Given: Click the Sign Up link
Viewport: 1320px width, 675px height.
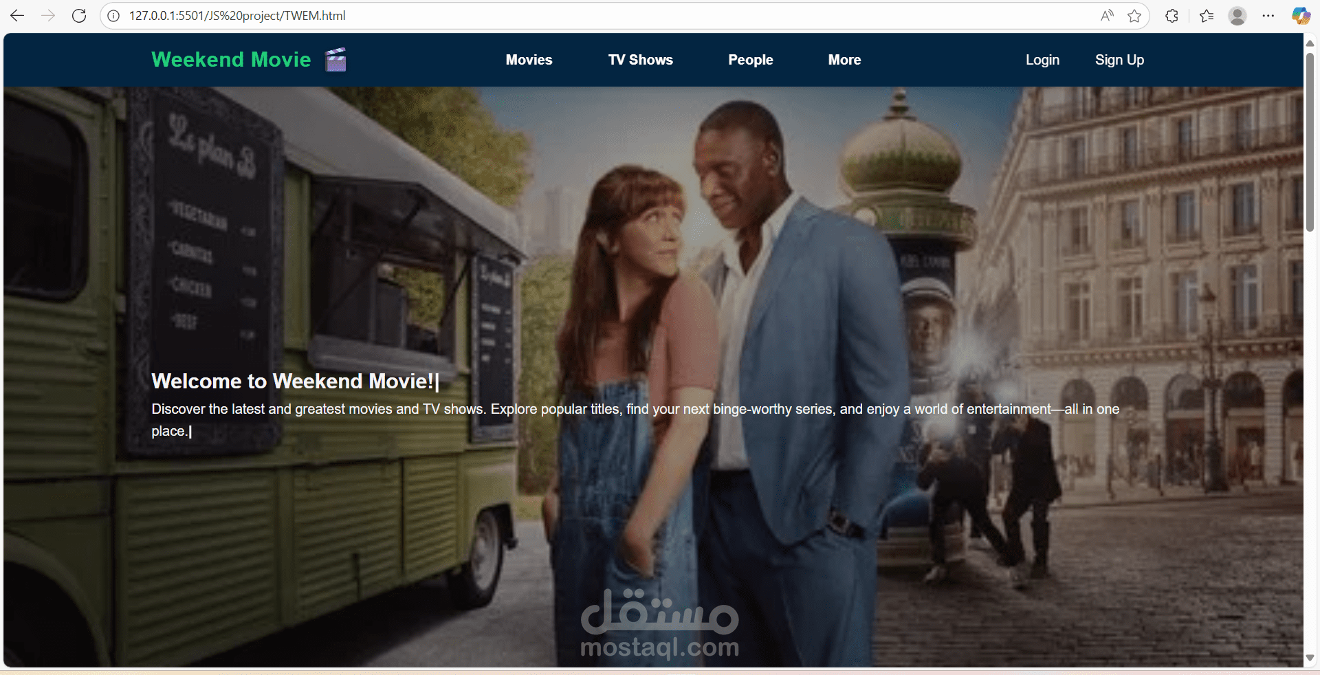Looking at the screenshot, I should tap(1120, 60).
